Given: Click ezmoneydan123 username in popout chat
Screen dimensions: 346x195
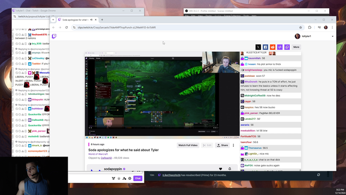Looking at the screenshot, I should pos(38,151).
